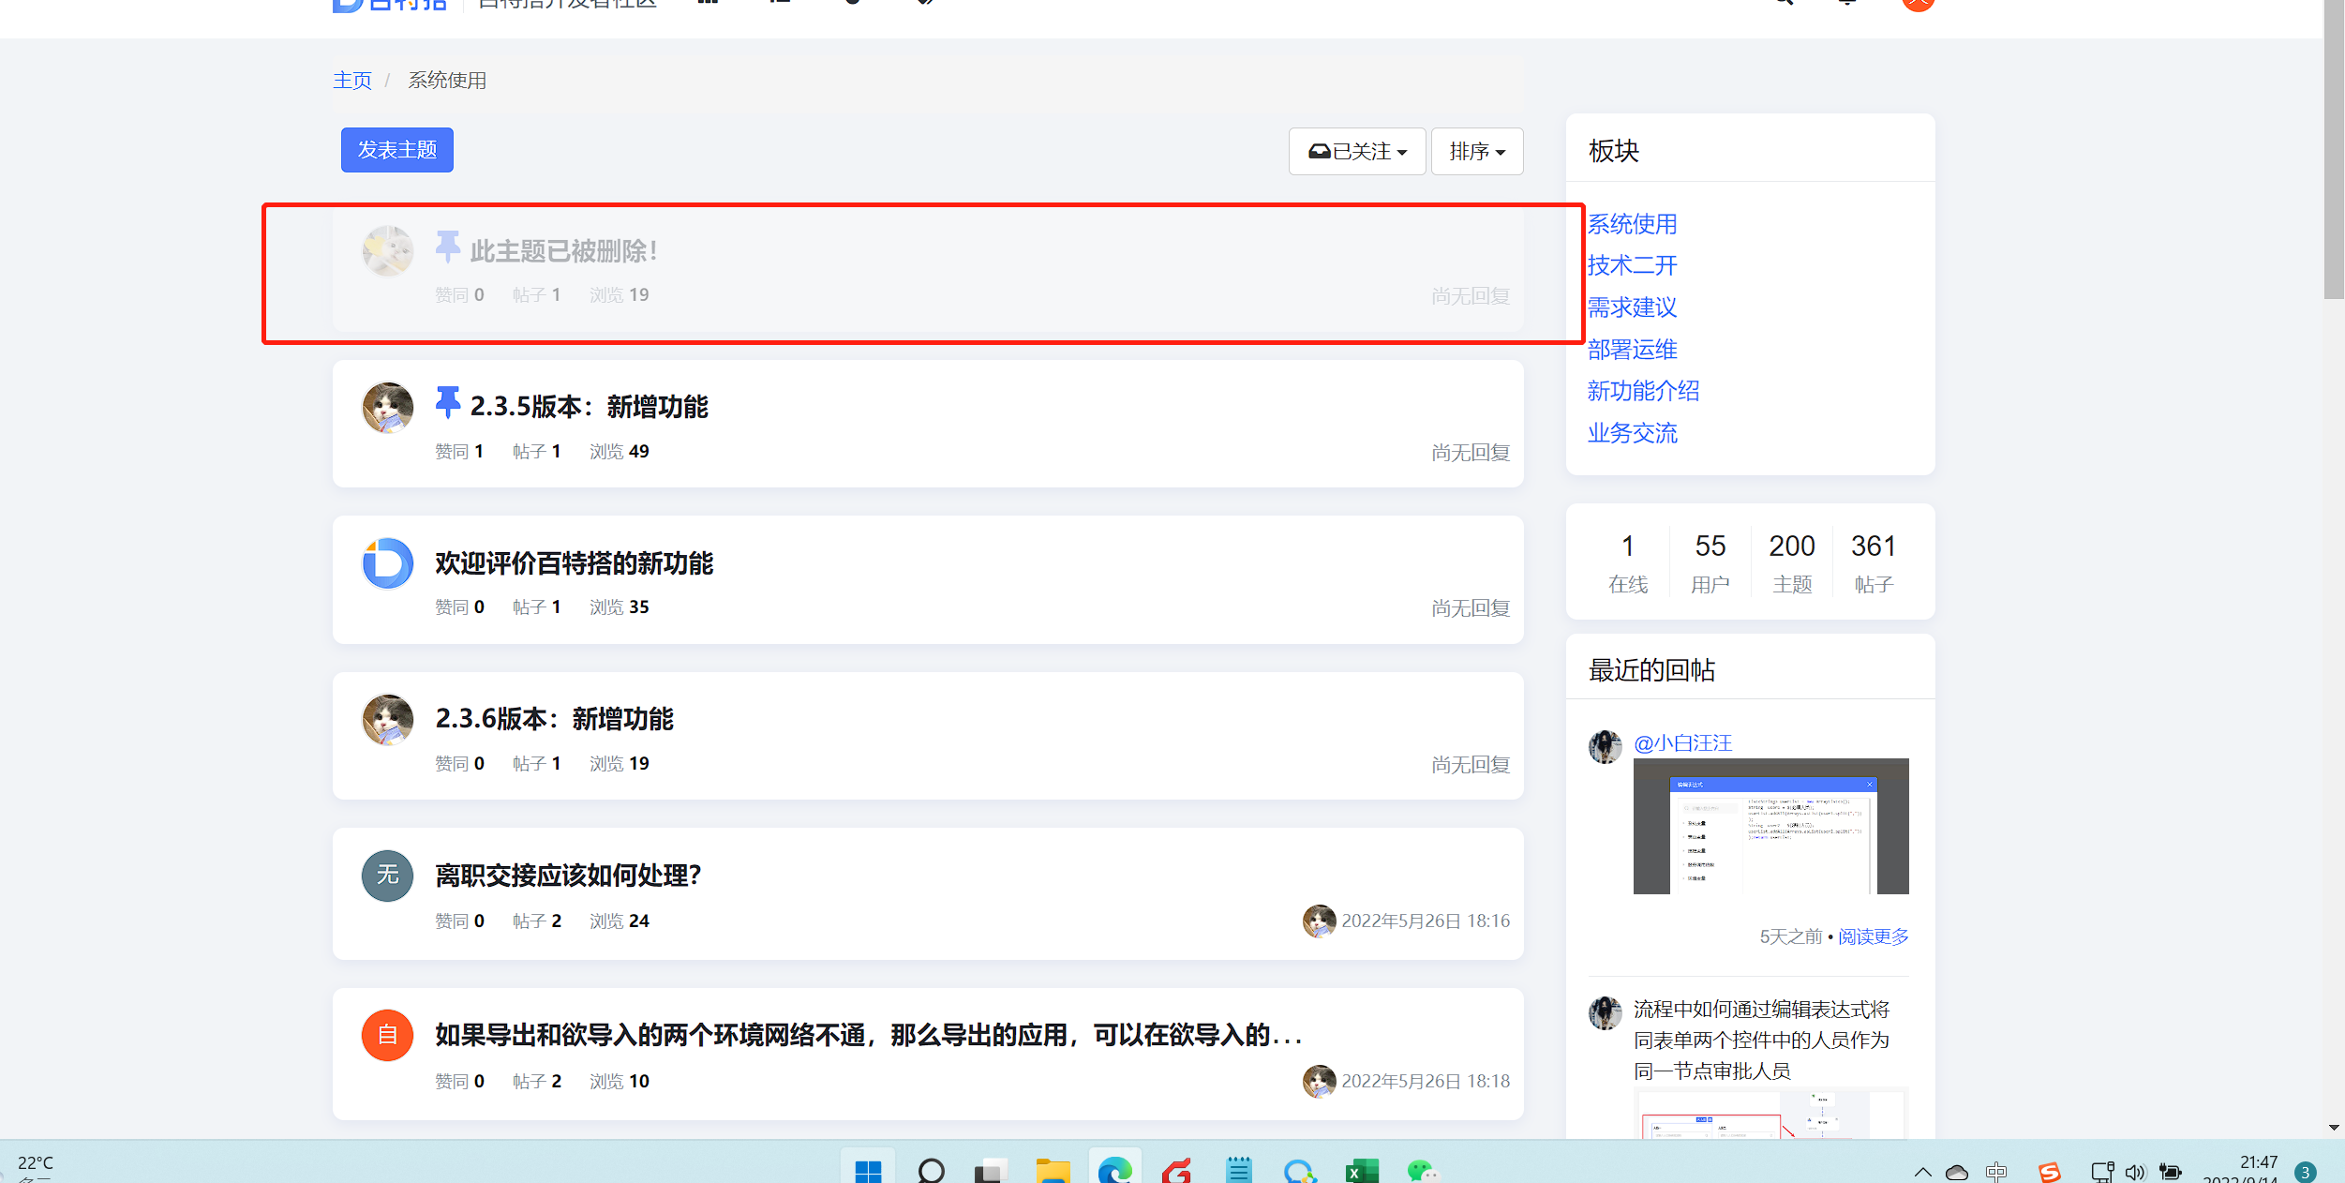
Task: Open the OneDrive cloud tray icon
Action: click(1957, 1172)
